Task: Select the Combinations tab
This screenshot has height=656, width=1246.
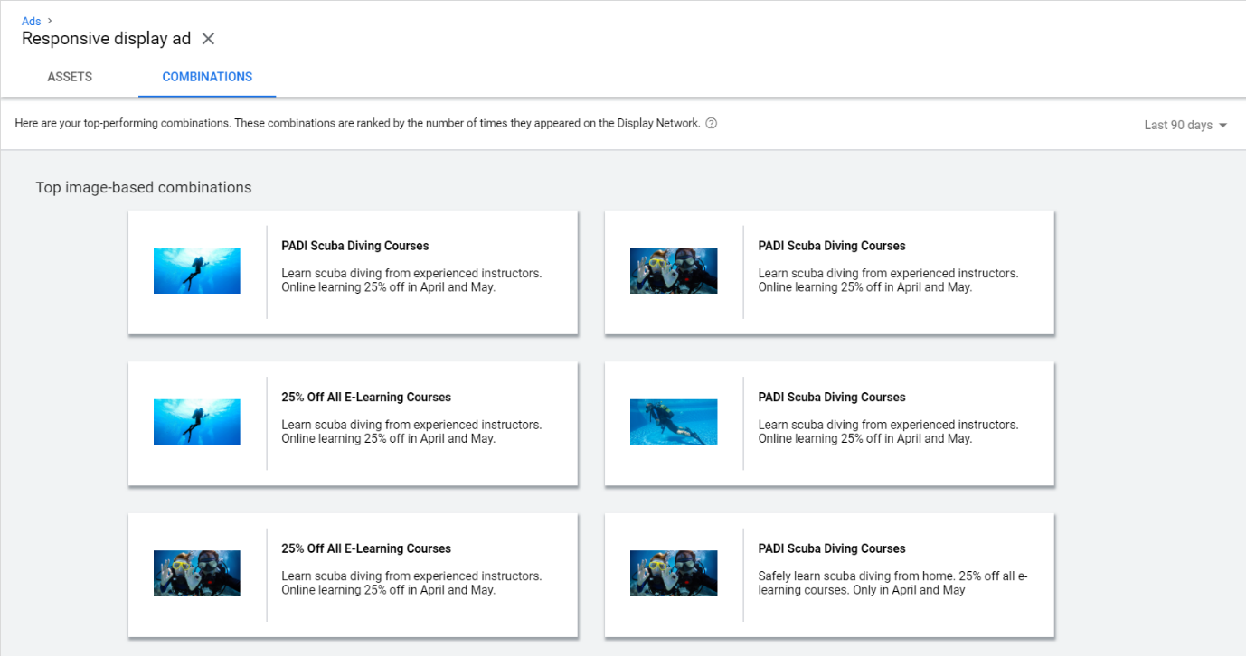Action: [x=207, y=77]
